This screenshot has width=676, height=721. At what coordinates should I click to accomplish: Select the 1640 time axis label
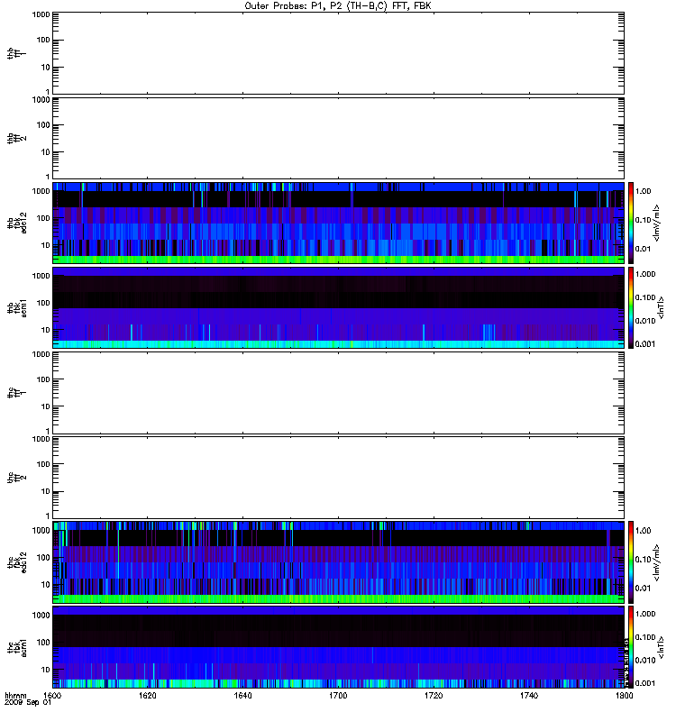click(242, 695)
